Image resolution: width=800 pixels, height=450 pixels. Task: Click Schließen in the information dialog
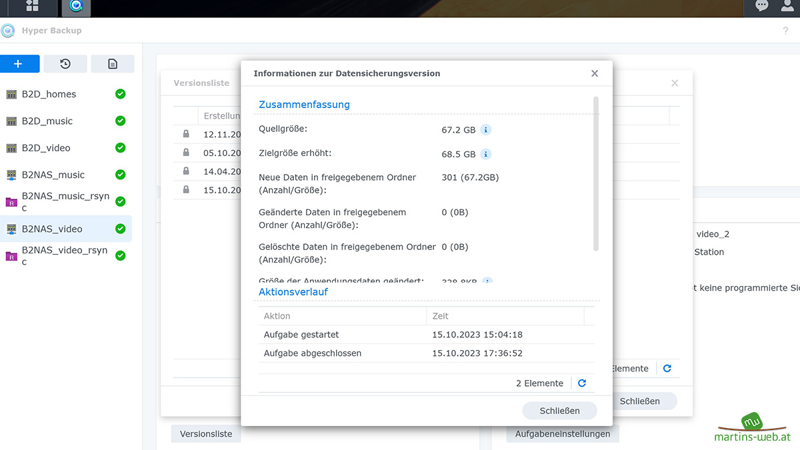click(x=559, y=411)
